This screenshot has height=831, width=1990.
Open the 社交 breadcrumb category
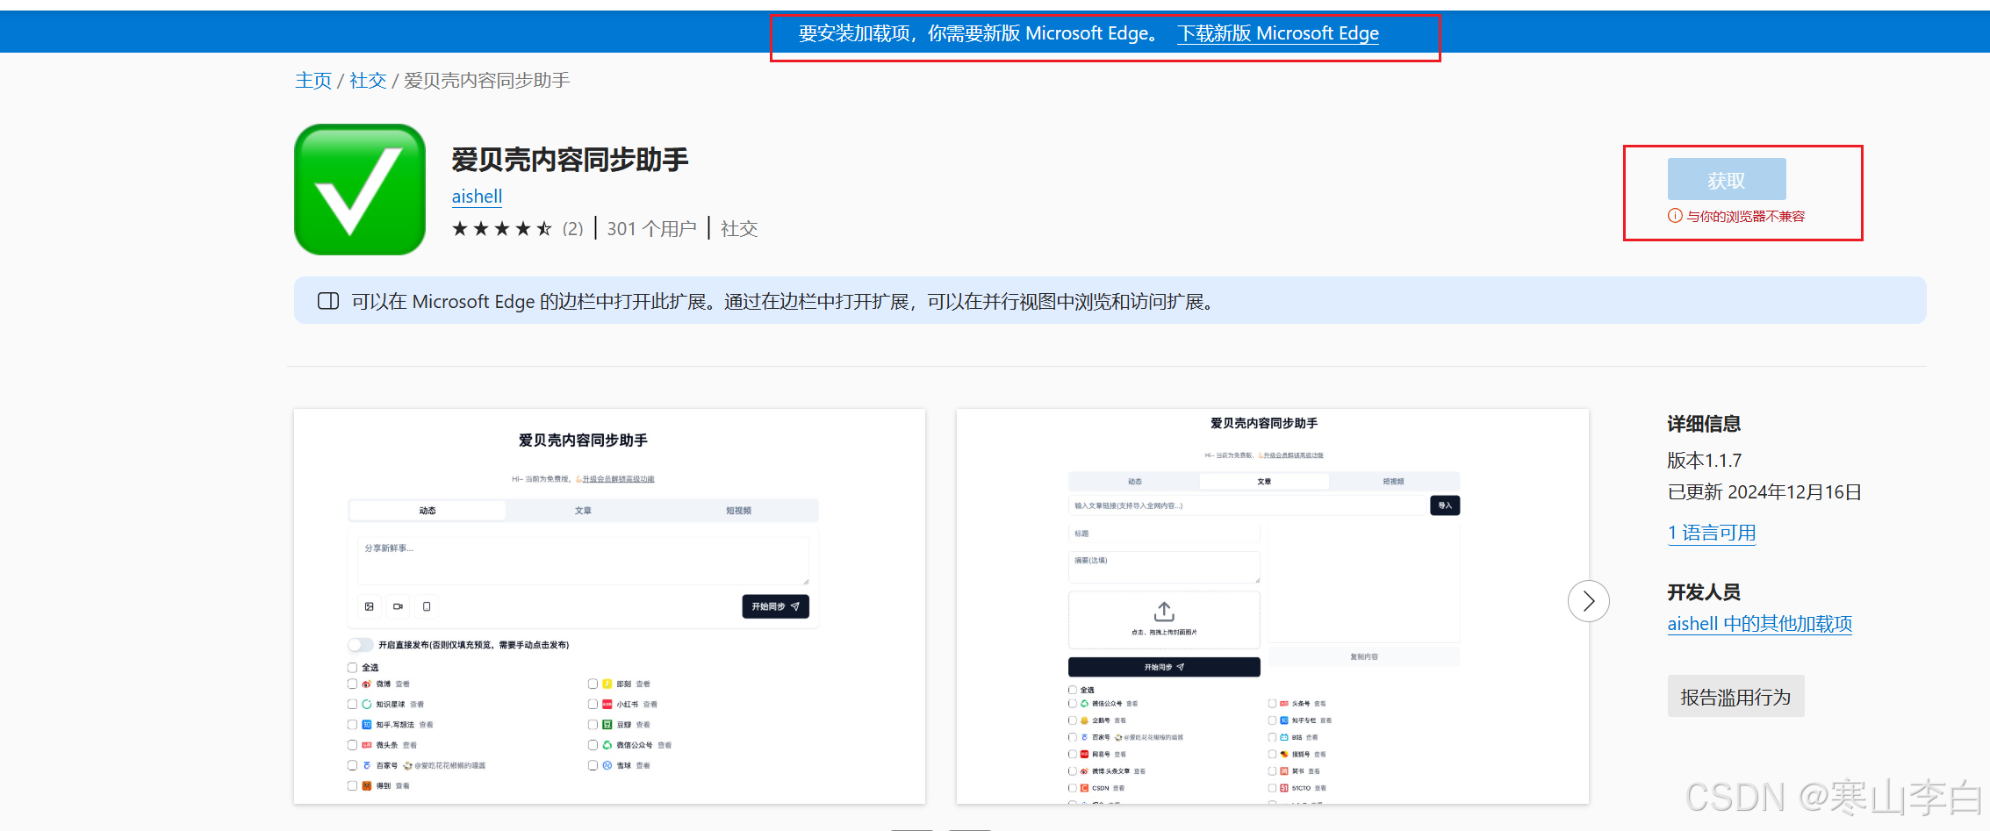368,81
